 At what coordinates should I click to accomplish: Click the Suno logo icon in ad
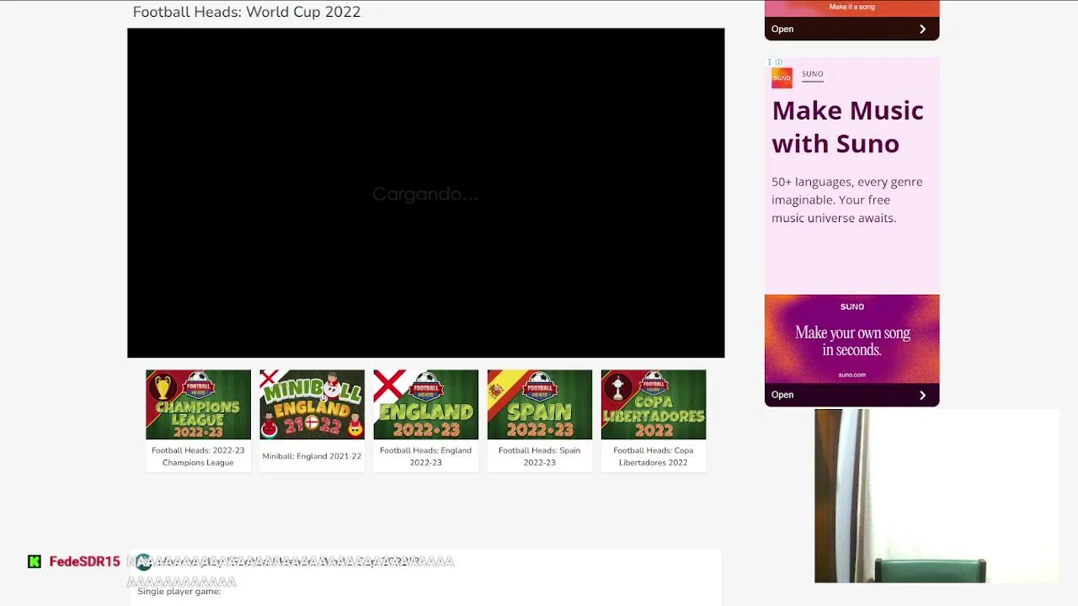click(782, 78)
